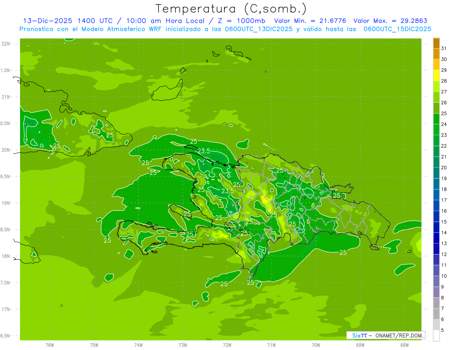
Task: Click the "71W" longitude label
Action: click(x=271, y=345)
